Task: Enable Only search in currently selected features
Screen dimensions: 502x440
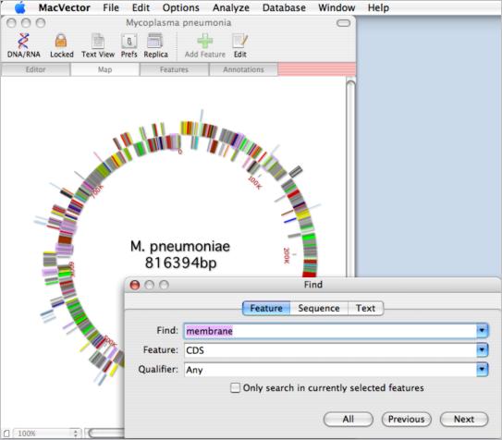Action: pos(235,388)
